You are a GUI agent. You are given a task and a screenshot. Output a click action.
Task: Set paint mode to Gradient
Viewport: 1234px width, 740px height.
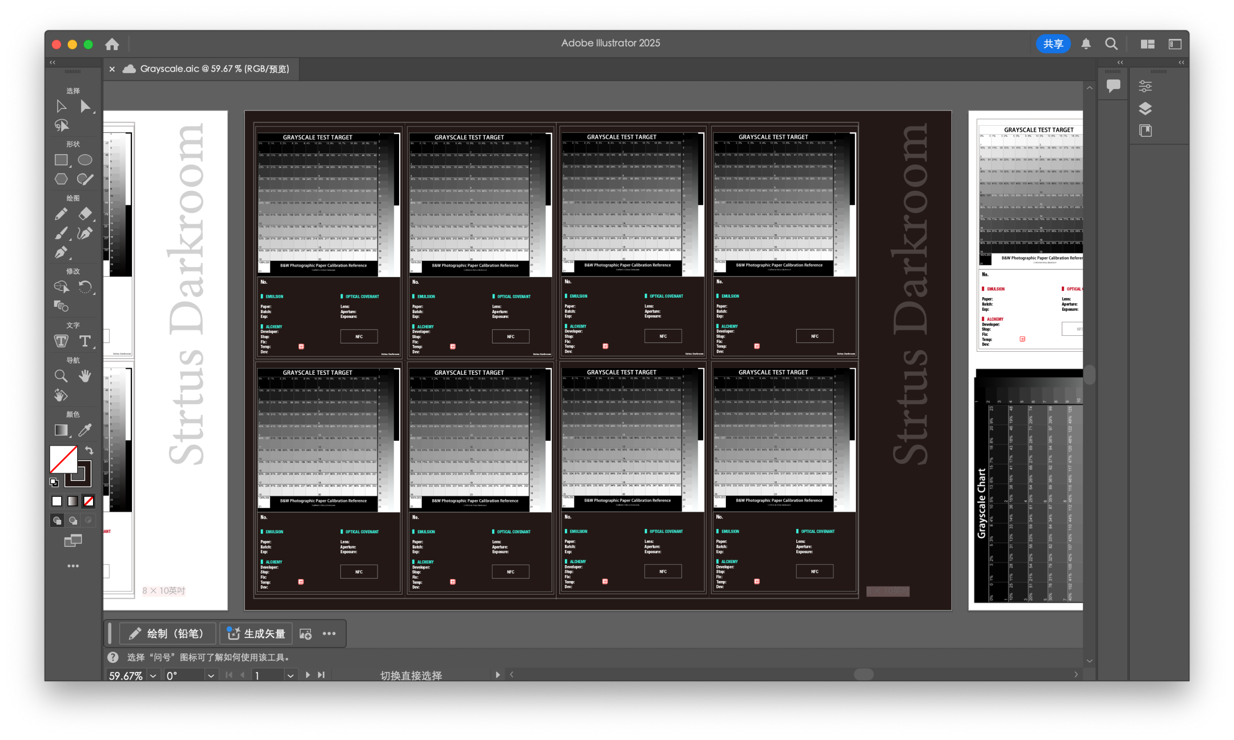pyautogui.click(x=73, y=501)
